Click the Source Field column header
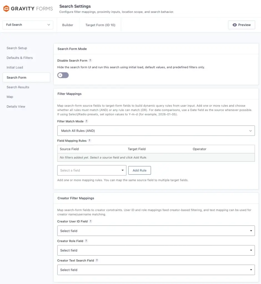 point(69,149)
